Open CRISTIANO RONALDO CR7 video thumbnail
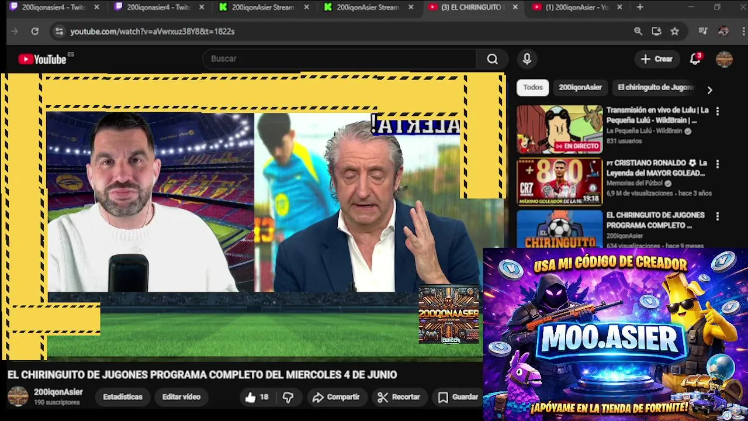 (559, 182)
